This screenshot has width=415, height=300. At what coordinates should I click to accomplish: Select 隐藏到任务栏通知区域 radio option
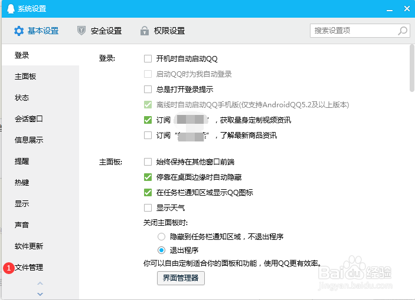pos(161,236)
